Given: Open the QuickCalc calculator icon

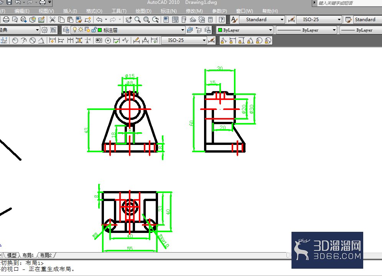Looking at the screenshot, I should tap(211, 20).
